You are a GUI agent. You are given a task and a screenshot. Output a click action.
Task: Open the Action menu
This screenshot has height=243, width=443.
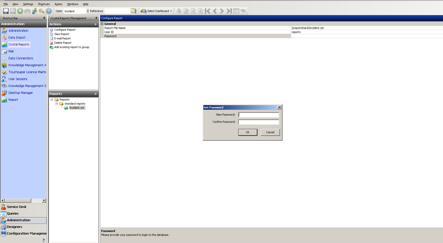click(58, 4)
